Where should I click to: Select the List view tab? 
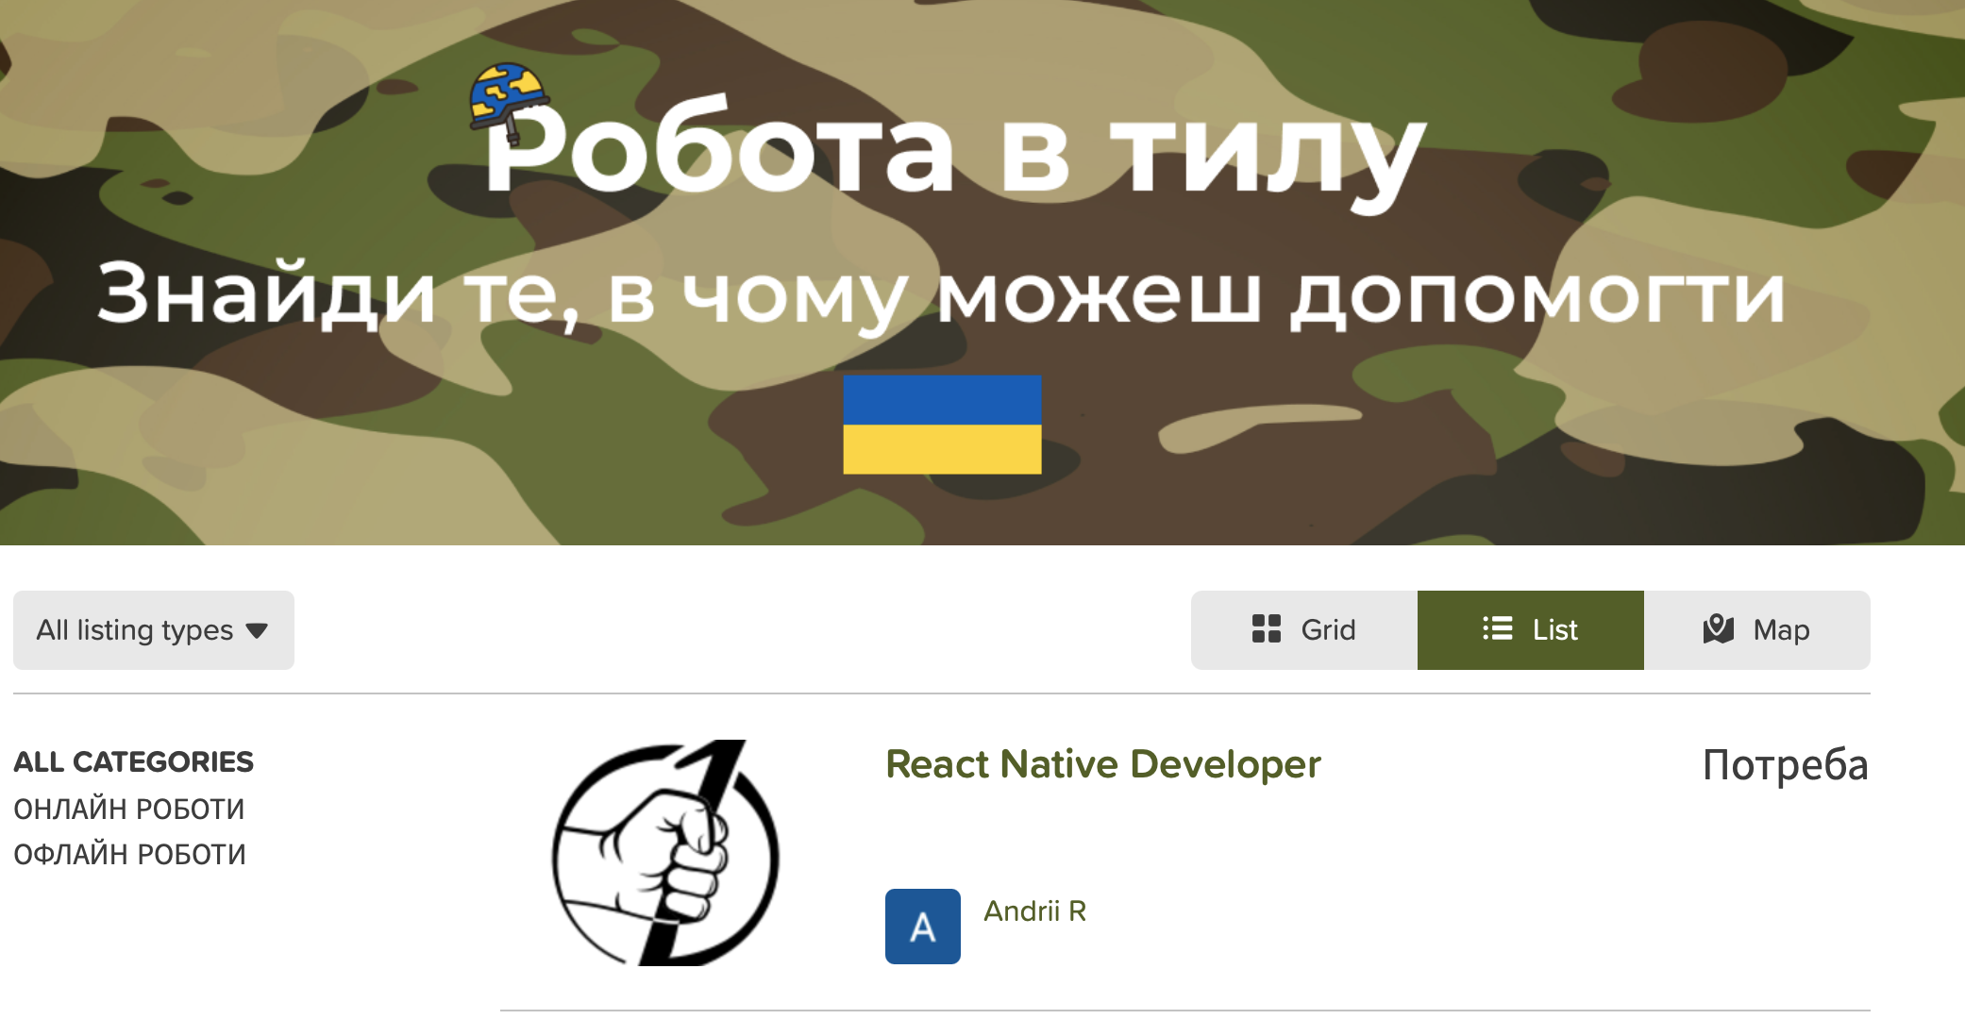pyautogui.click(x=1531, y=630)
